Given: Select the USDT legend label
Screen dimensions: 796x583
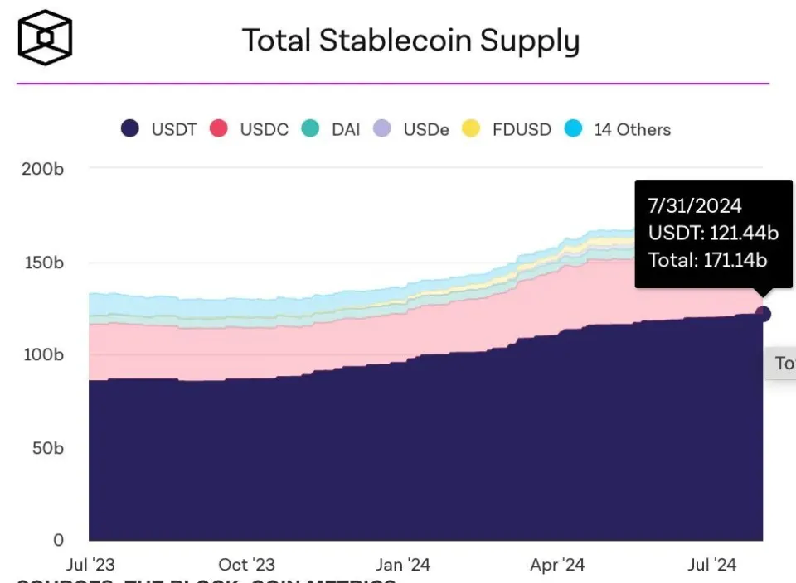Looking at the screenshot, I should (174, 130).
